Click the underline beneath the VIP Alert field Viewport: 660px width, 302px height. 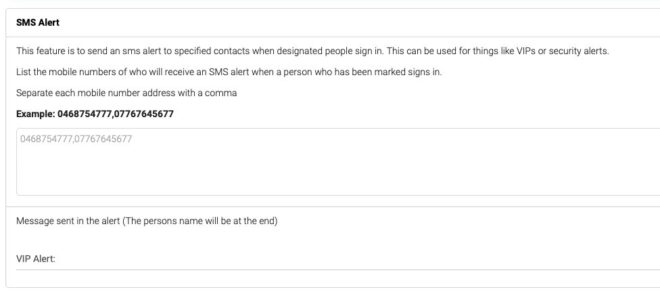pos(338,269)
